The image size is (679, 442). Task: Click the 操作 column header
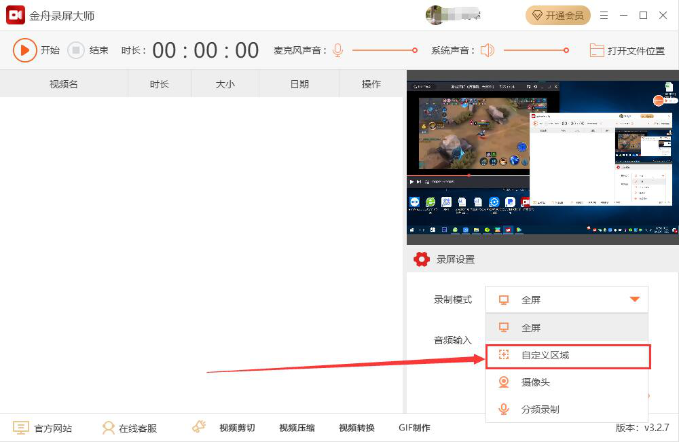point(371,84)
